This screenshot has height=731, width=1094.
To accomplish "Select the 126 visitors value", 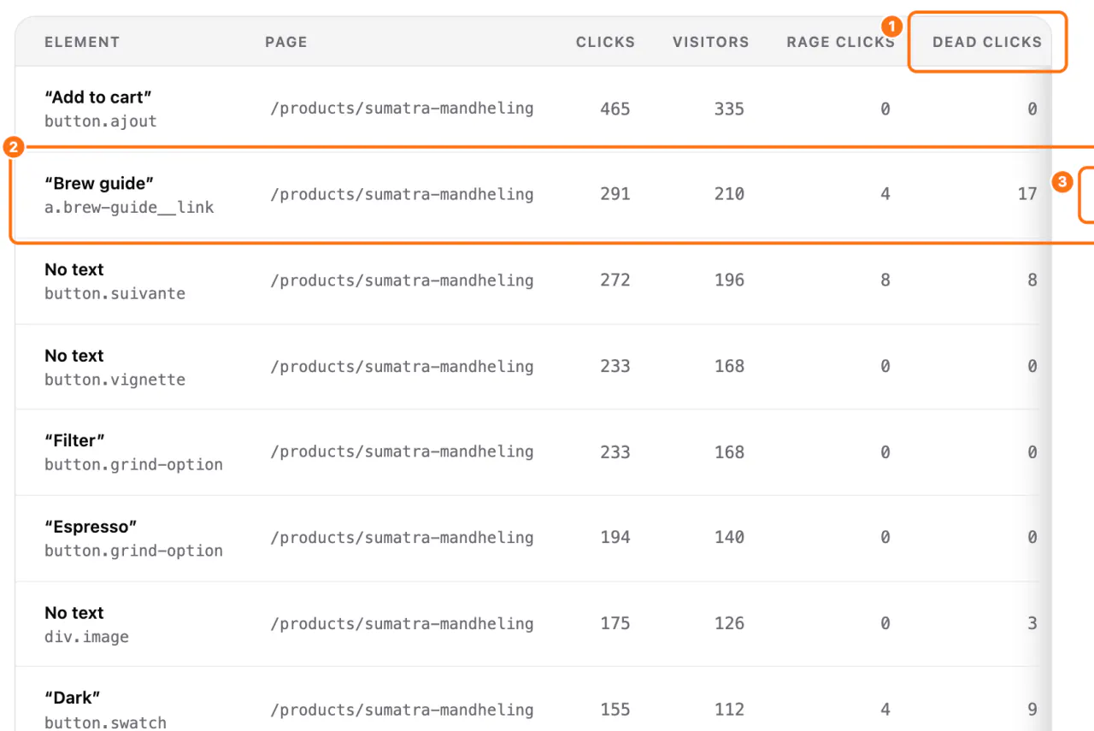I will [x=729, y=623].
